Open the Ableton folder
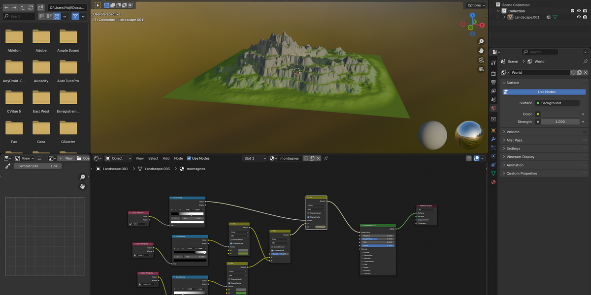Viewport: 591px width, 295px height. (14, 40)
